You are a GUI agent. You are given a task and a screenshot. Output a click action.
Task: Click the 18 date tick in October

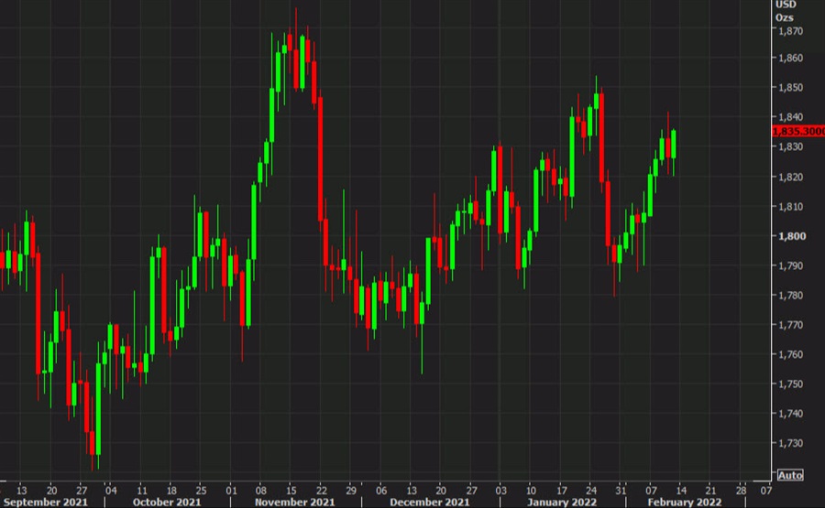171,491
